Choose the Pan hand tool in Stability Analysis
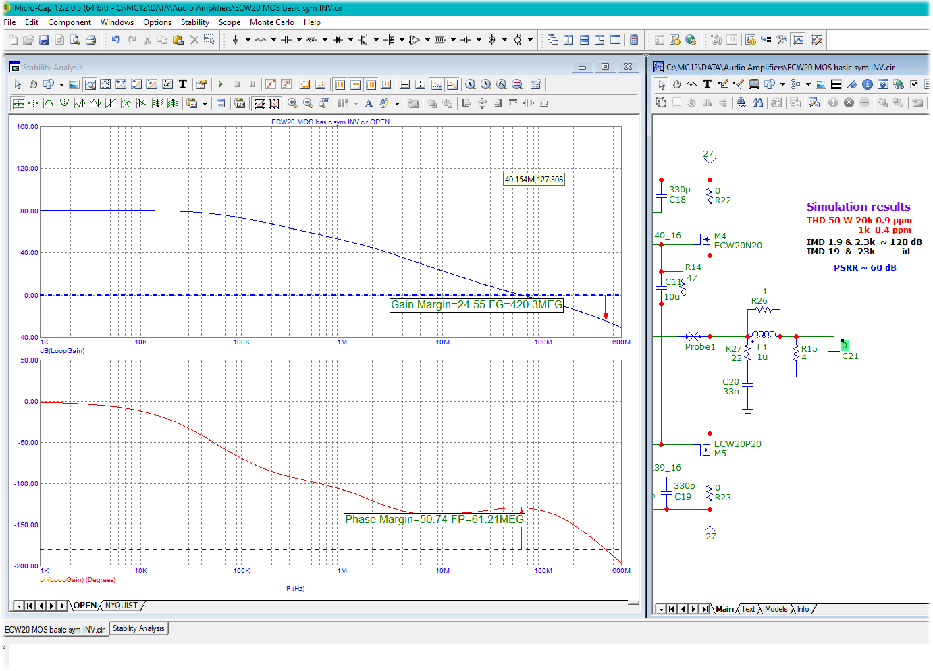 [33, 84]
